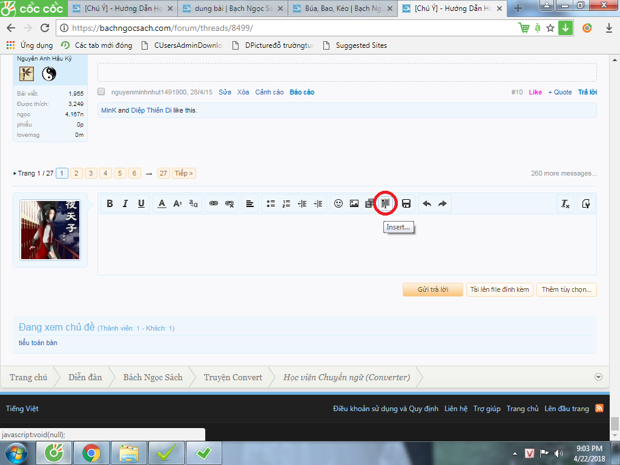Click the insert image icon
The width and height of the screenshot is (620, 465).
pos(354,204)
